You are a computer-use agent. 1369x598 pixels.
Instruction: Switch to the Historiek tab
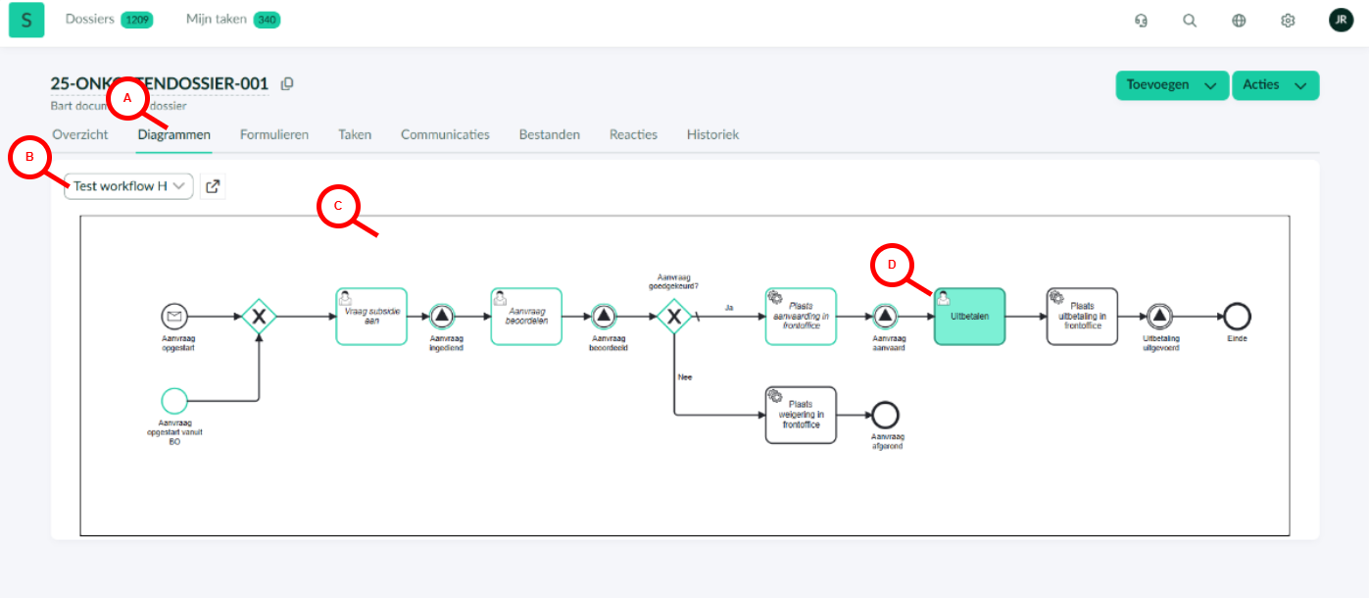tap(712, 134)
